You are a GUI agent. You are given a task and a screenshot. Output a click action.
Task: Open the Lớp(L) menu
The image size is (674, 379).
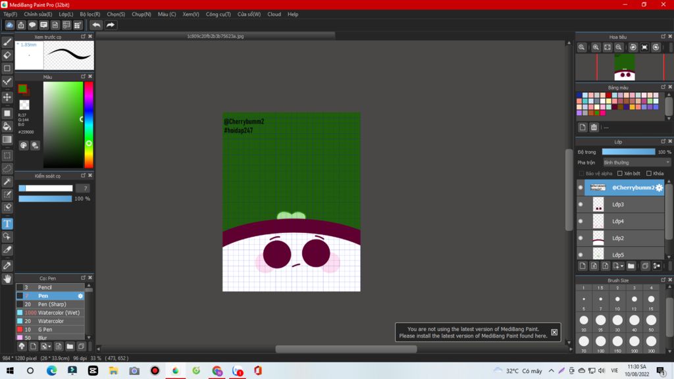click(66, 14)
